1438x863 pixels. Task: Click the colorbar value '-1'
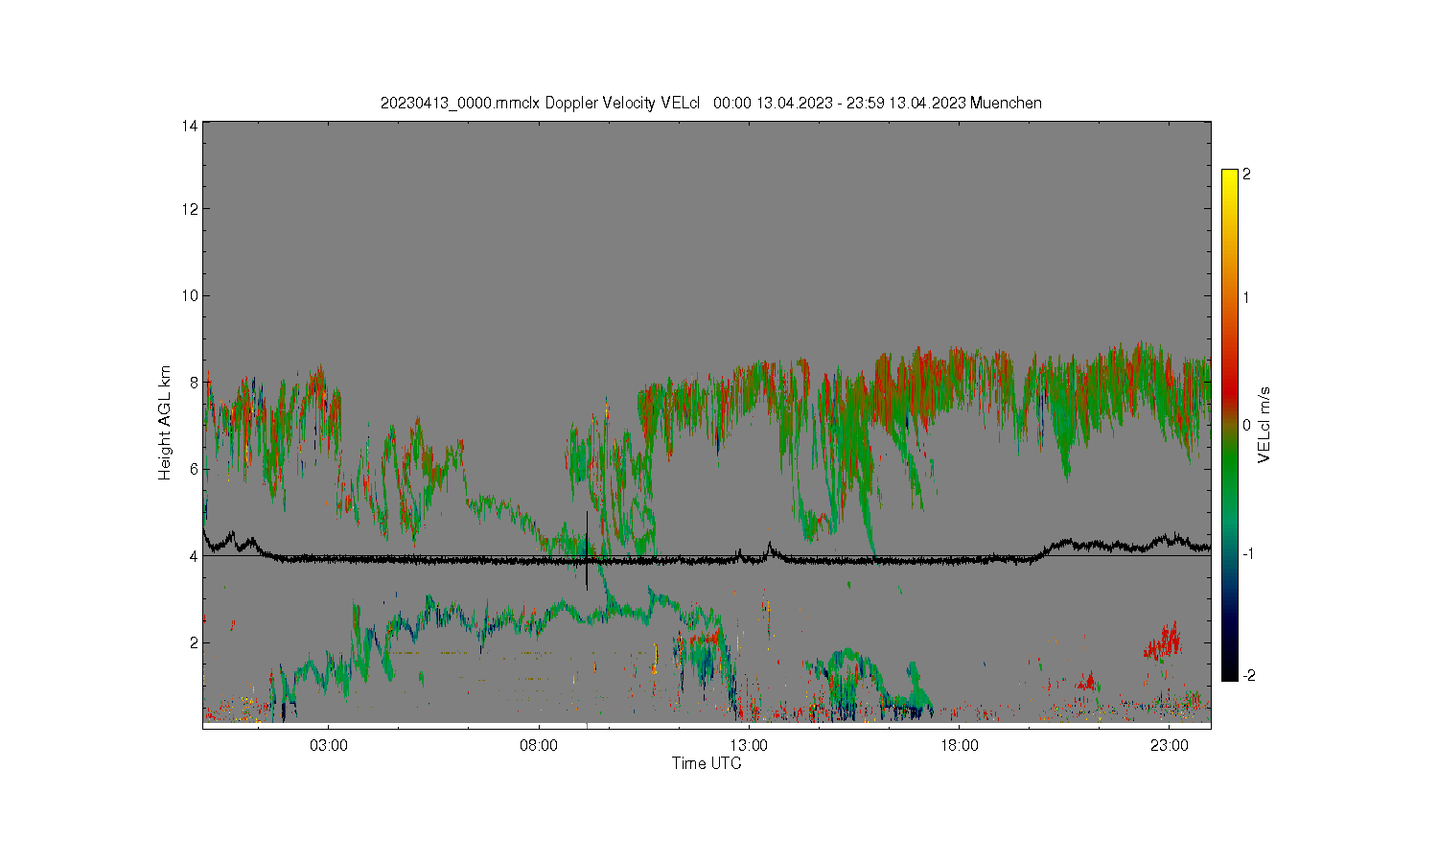click(1248, 553)
